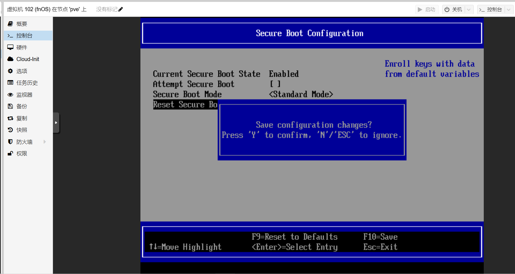The width and height of the screenshot is (515, 274).
Task: Click the Esc=Exit hint text
Action: [380, 247]
